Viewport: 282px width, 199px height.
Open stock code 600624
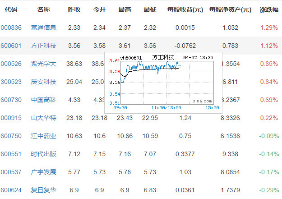click(x=11, y=190)
